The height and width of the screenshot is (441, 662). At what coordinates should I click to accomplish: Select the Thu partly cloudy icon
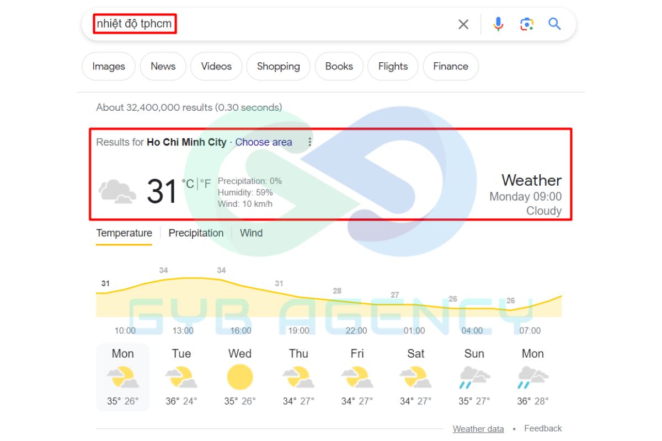tap(298, 378)
